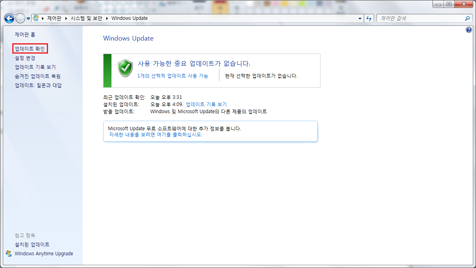The height and width of the screenshot is (268, 476).
Task: Click 업데이트 기록 보기 link next to 오후 4:09
Action: coord(206,104)
